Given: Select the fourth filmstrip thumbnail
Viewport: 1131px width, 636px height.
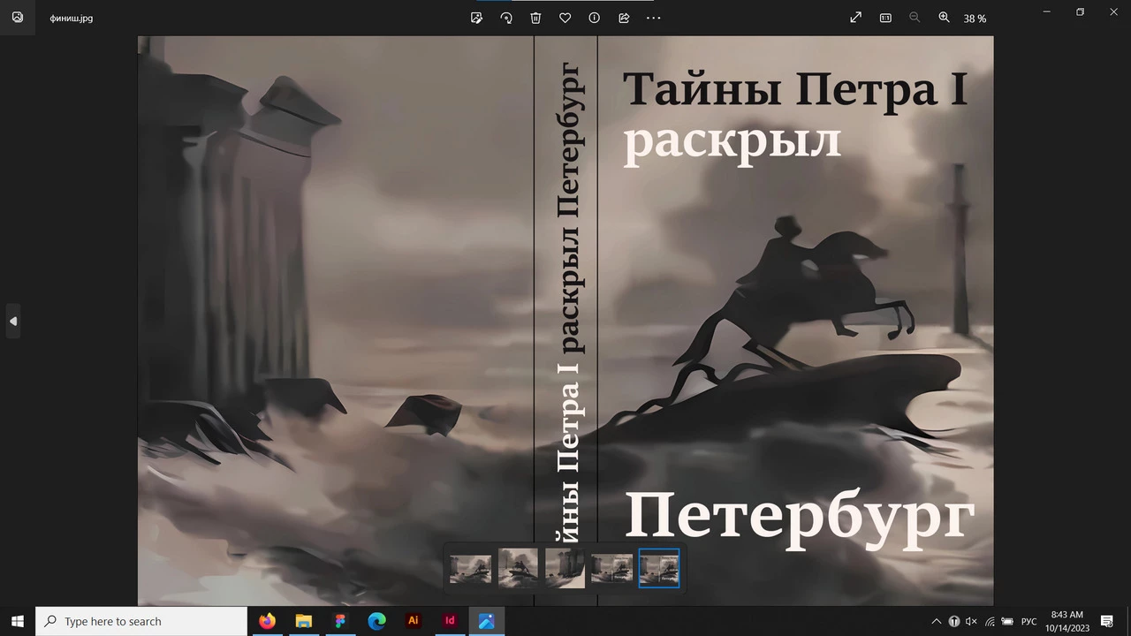Looking at the screenshot, I should 611,568.
